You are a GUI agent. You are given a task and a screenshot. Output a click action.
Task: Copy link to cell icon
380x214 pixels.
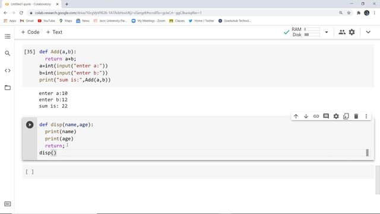tap(316, 117)
